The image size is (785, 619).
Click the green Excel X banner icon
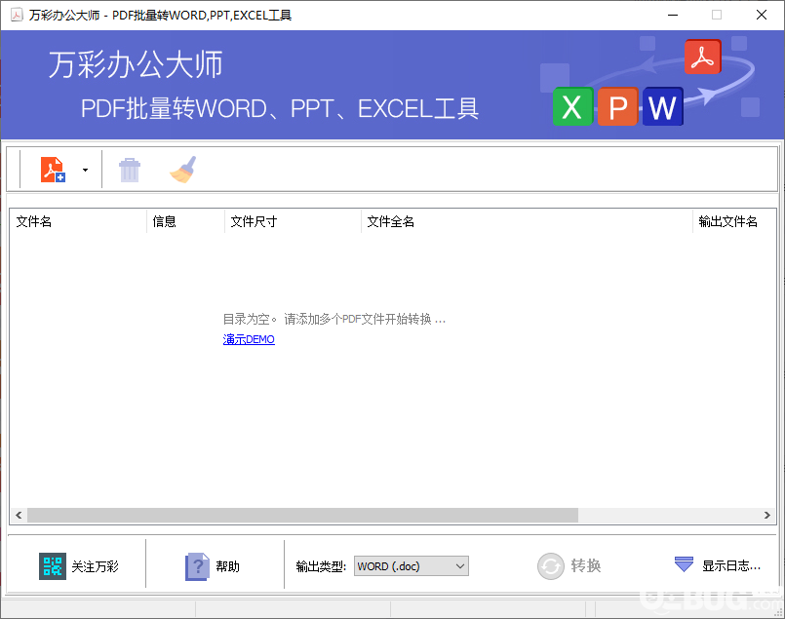[x=572, y=106]
